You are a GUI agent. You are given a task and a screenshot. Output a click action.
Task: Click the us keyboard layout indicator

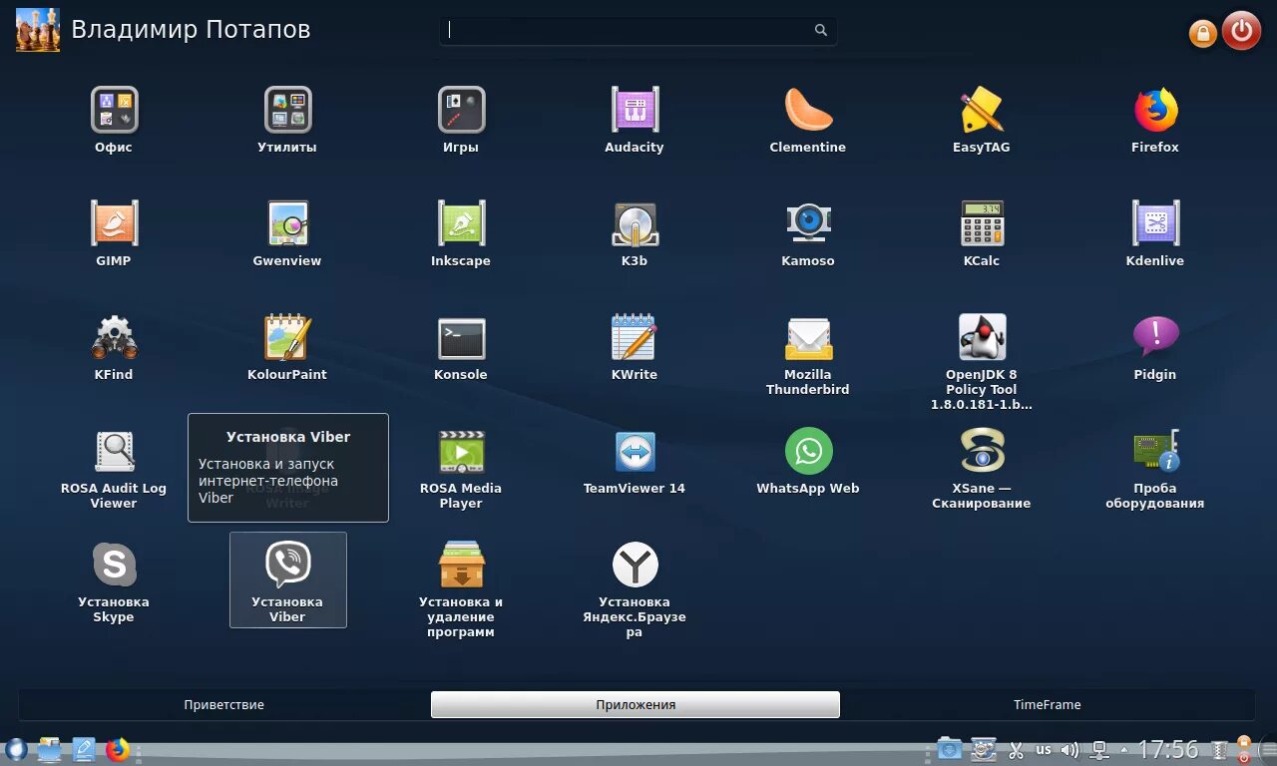pyautogui.click(x=1044, y=749)
